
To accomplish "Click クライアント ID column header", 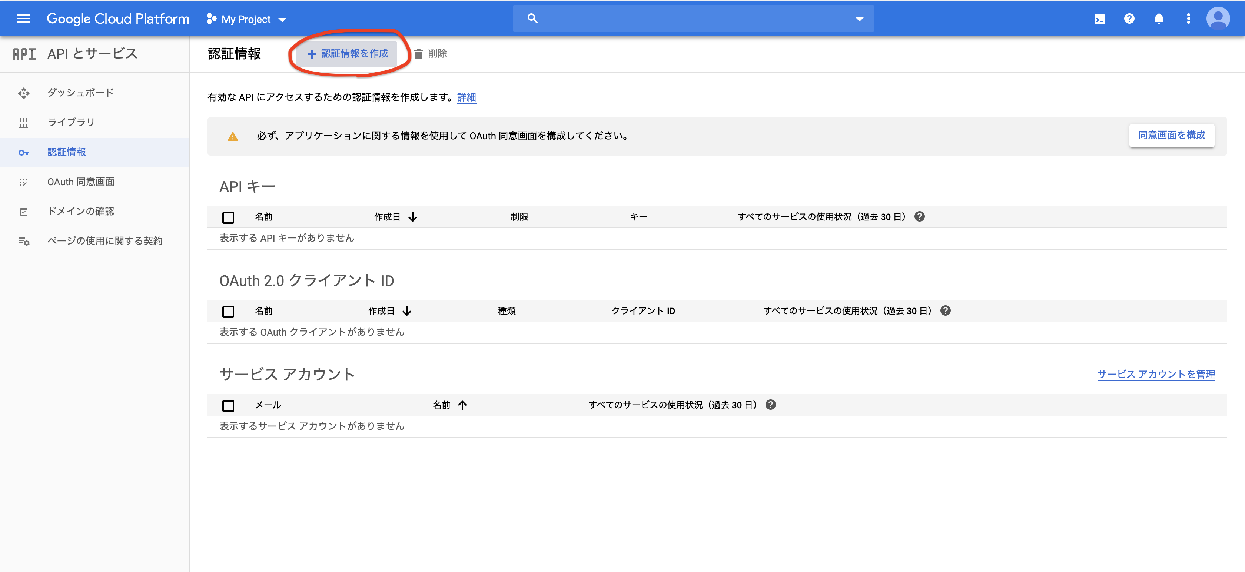I will pyautogui.click(x=643, y=311).
